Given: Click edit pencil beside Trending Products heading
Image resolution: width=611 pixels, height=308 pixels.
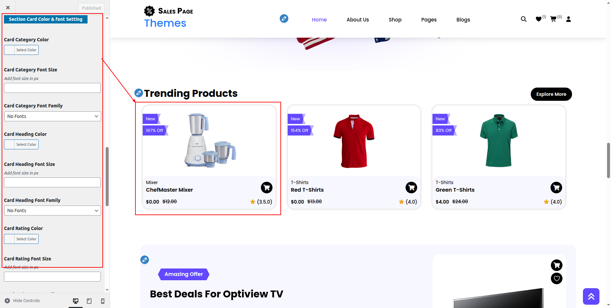Looking at the screenshot, I should [x=139, y=93].
